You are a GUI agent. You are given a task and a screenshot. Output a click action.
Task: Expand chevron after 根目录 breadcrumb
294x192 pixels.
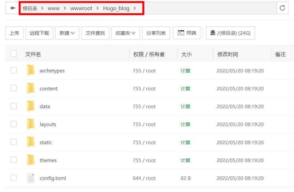42,8
